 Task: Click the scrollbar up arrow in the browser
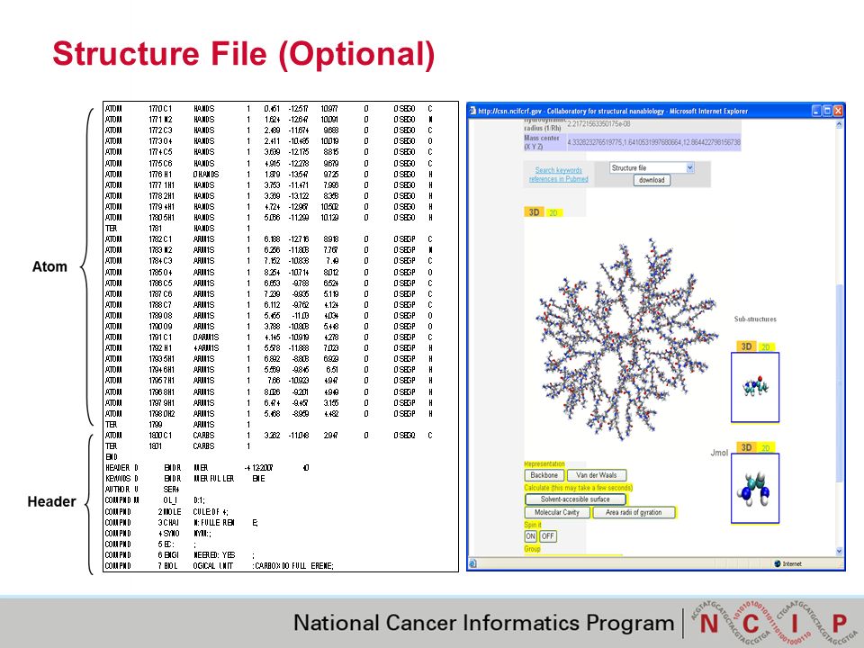click(839, 125)
